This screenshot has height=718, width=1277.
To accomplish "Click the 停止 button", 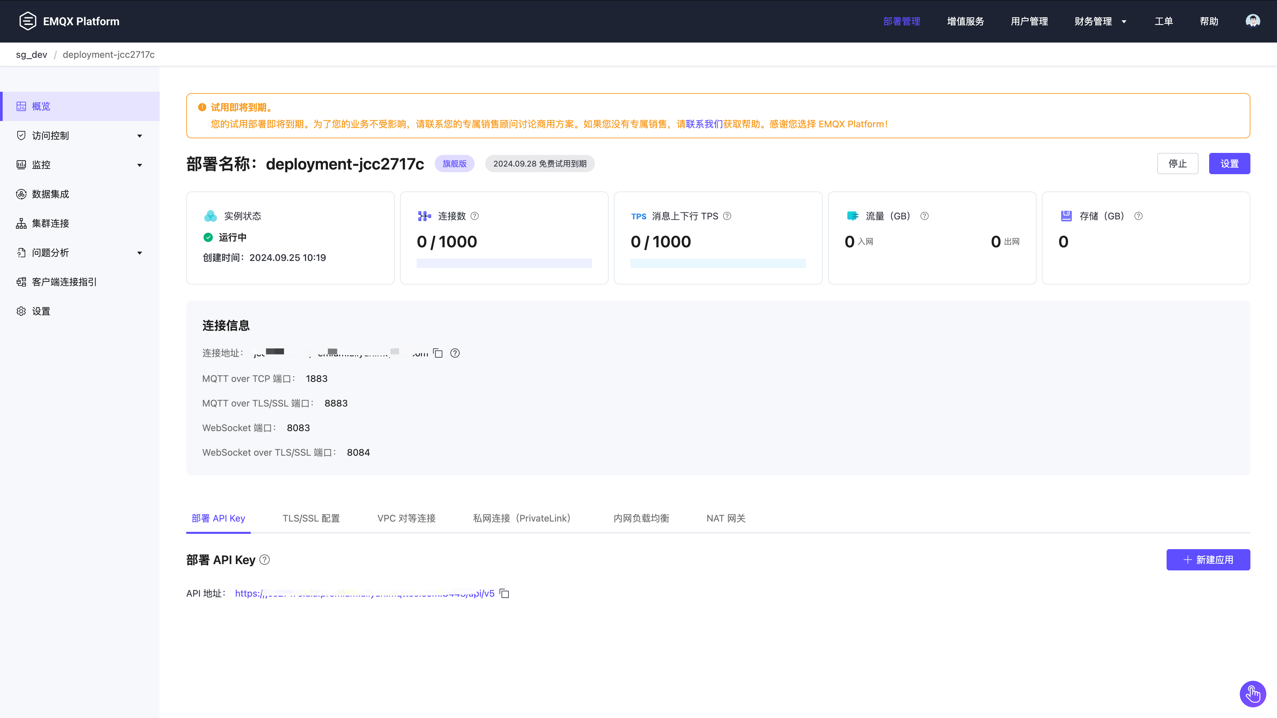I will pos(1177,164).
